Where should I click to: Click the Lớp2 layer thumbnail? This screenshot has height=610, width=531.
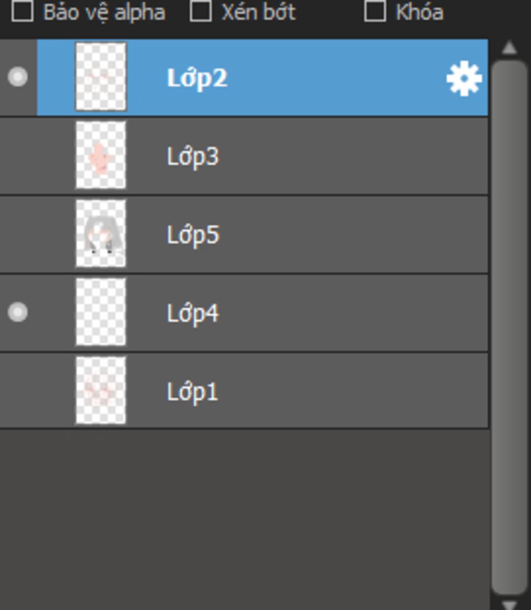point(101,77)
